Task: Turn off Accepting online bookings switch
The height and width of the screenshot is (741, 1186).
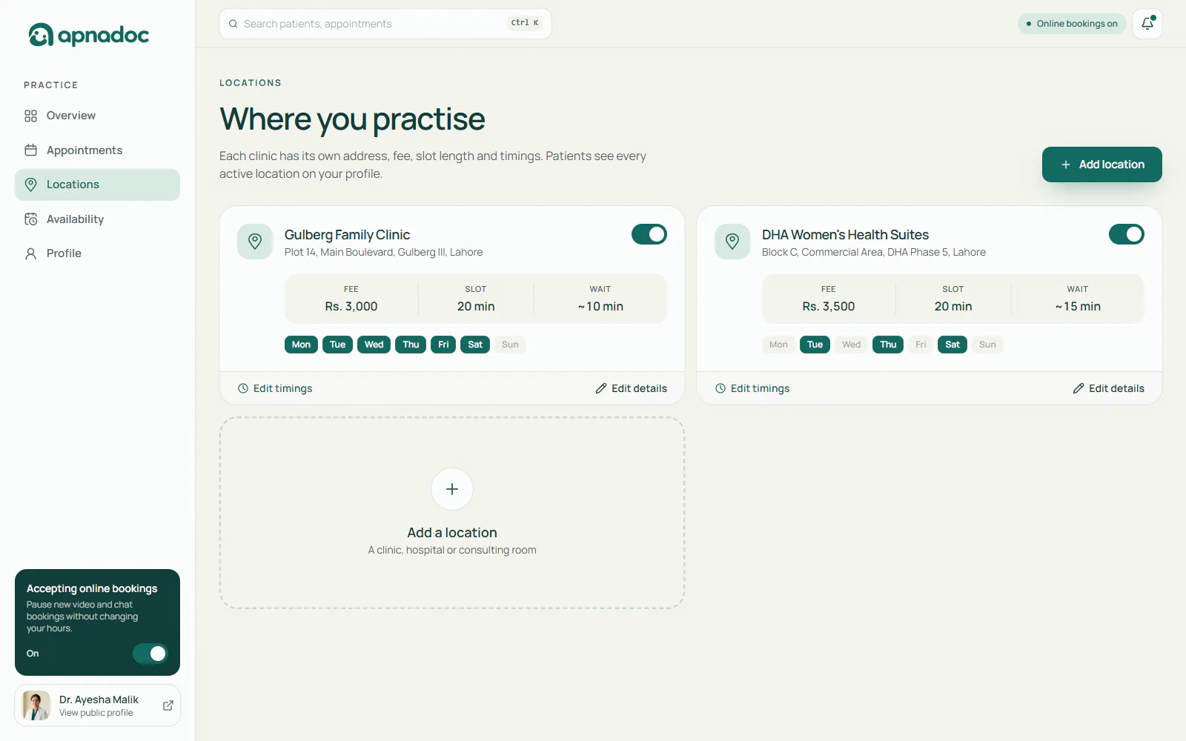Action: [150, 654]
